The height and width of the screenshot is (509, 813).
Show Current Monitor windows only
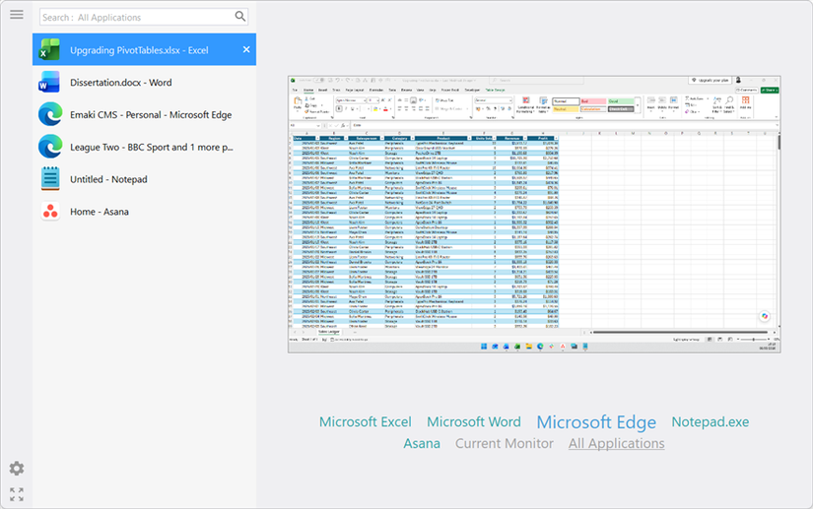tap(504, 444)
